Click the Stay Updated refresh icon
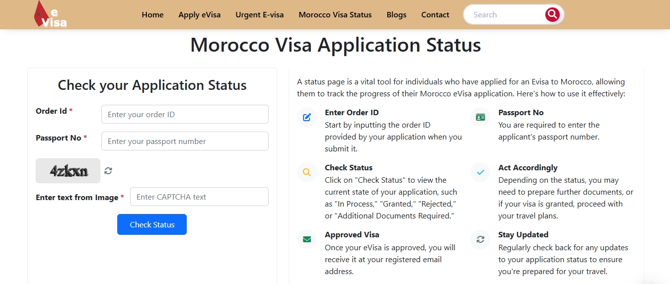The width and height of the screenshot is (670, 284). pyautogui.click(x=480, y=239)
